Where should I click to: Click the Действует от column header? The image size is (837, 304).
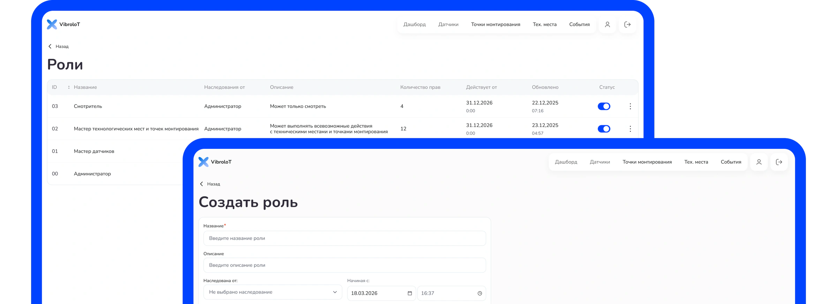point(481,87)
